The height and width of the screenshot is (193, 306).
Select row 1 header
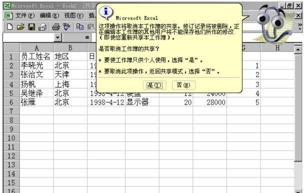pyautogui.click(x=11, y=56)
